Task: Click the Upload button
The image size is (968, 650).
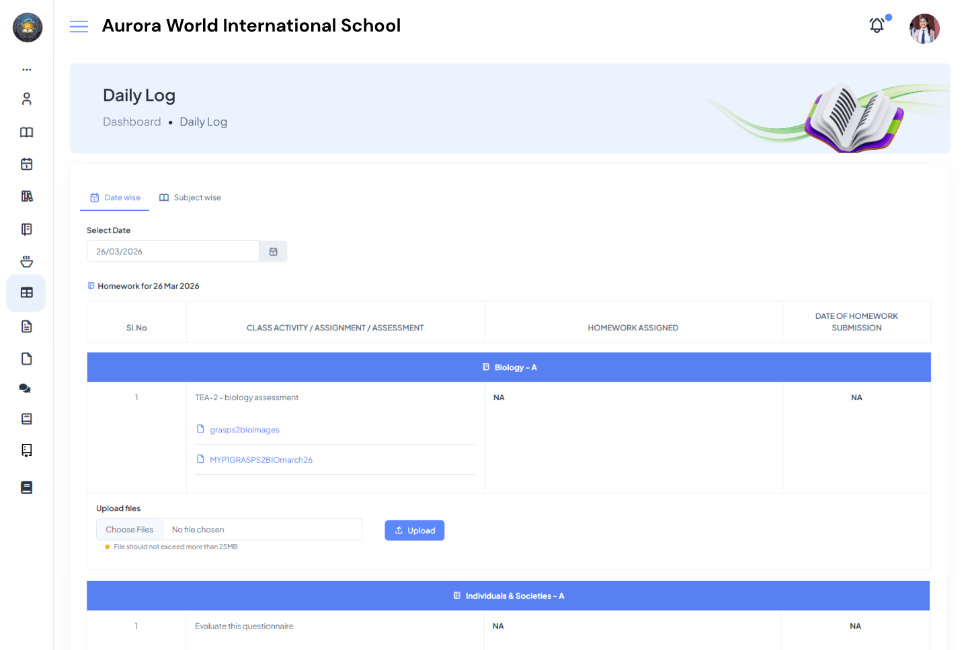Action: tap(414, 530)
